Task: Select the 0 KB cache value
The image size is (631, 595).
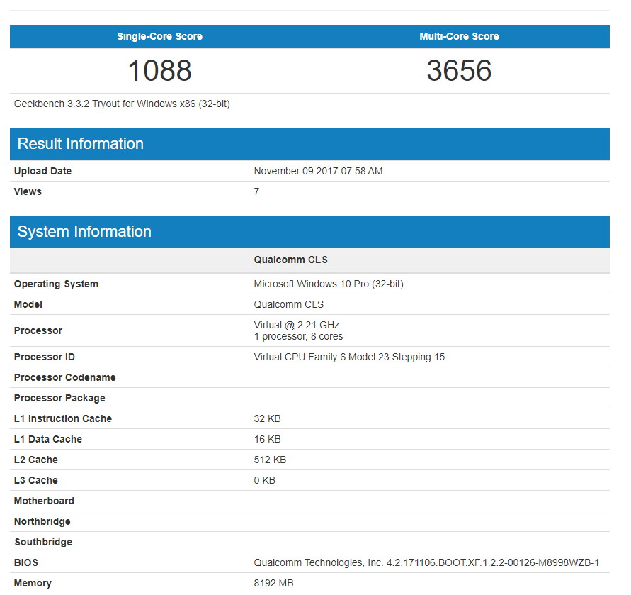Action: (x=264, y=481)
